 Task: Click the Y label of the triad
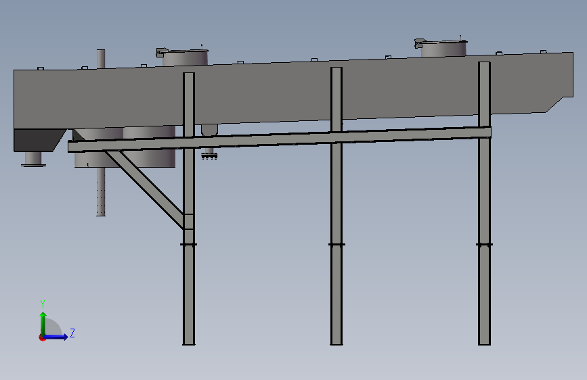coord(43,304)
